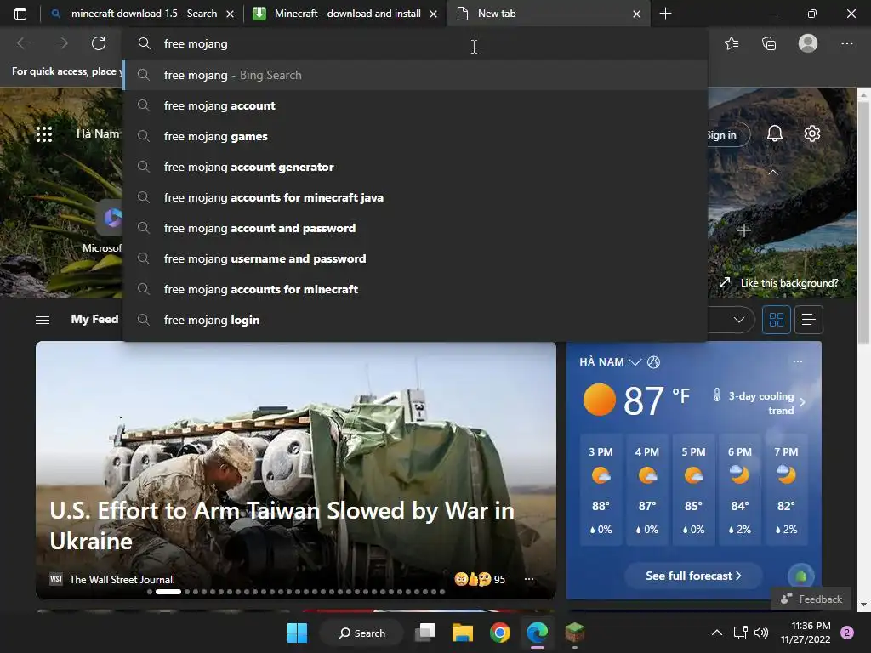Select suggestion free mojang Bing Search

(x=415, y=75)
